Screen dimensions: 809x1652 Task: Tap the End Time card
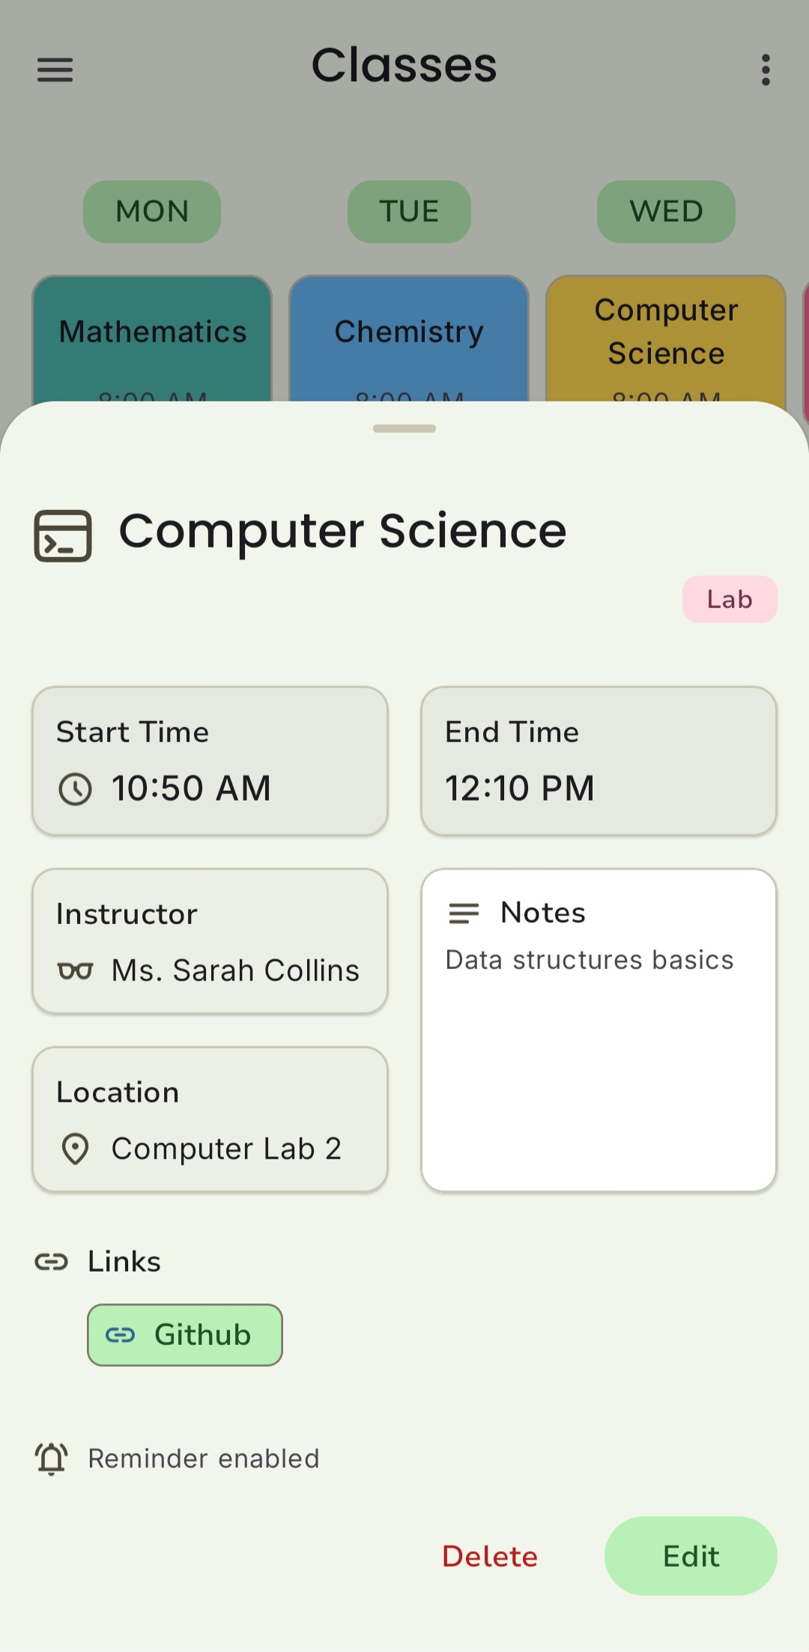coord(599,761)
